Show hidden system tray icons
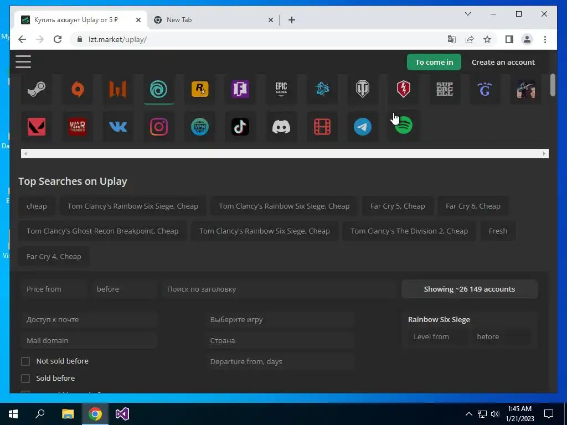Screen dimensions: 567x425 click(468, 414)
